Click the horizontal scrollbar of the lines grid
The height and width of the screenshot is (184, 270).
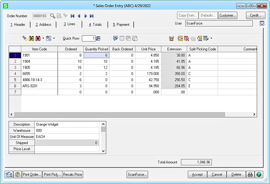(x=119, y=114)
